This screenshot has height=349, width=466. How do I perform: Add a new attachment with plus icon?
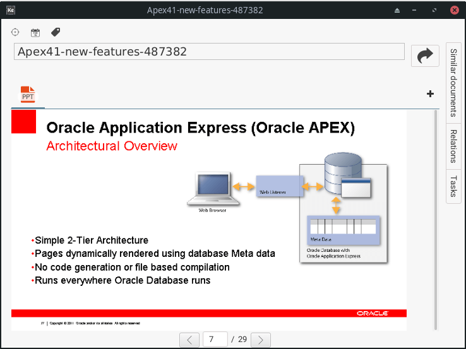coord(430,94)
